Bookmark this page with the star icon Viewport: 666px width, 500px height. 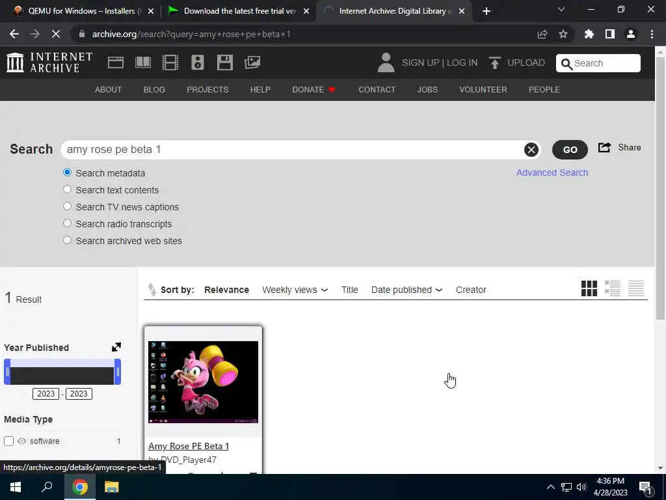click(563, 34)
